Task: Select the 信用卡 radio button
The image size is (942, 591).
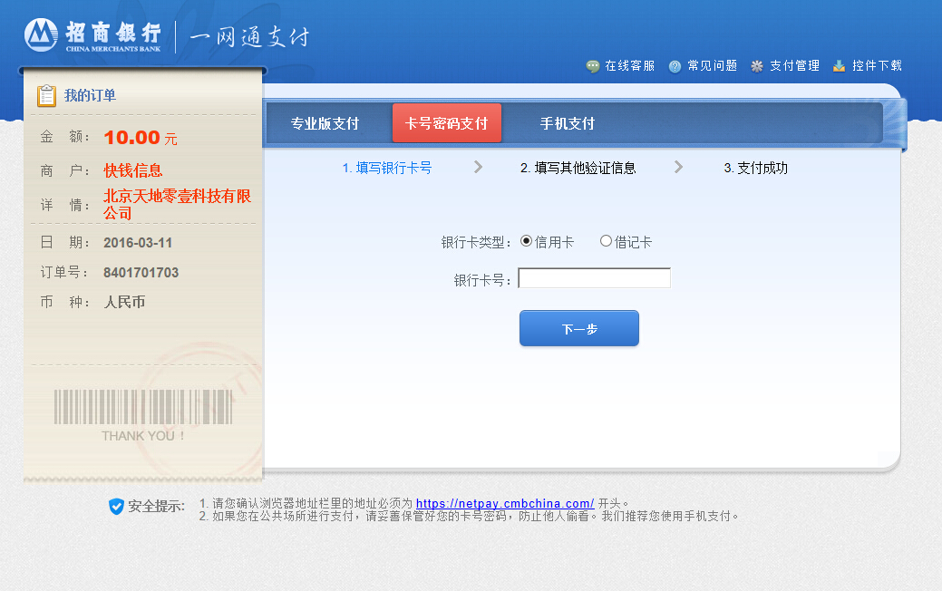Action: click(526, 241)
